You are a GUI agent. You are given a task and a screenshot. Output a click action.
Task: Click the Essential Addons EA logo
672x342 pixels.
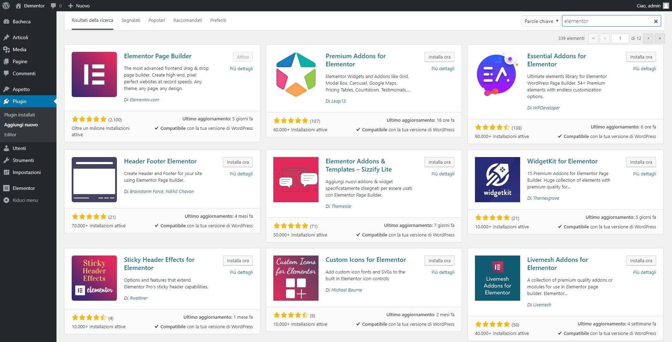pyautogui.click(x=498, y=74)
